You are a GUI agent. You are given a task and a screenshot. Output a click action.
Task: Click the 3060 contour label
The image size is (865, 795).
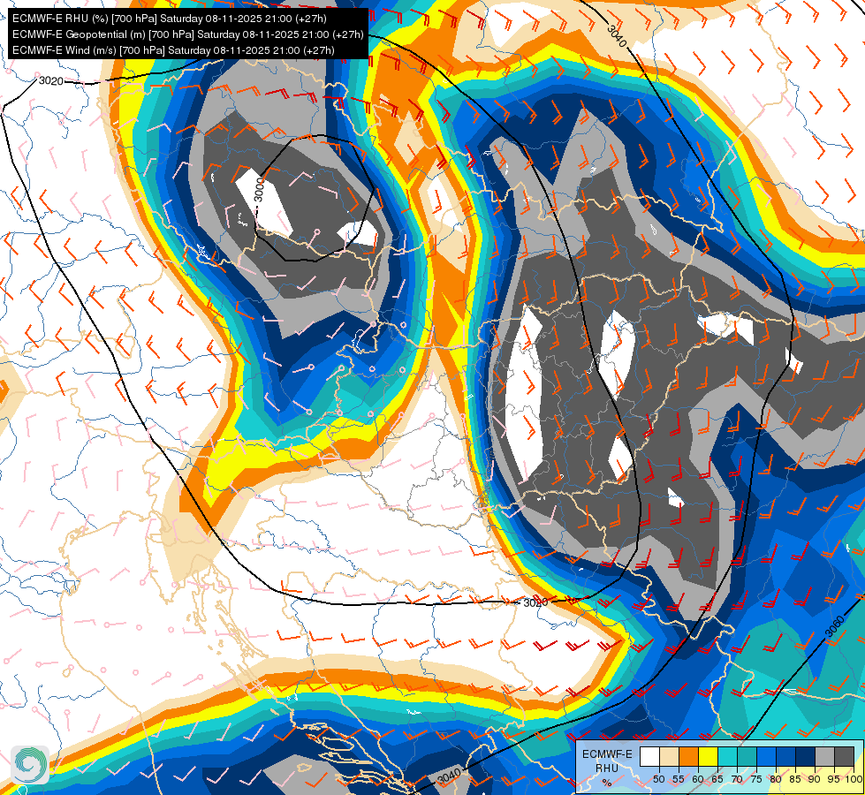835,626
